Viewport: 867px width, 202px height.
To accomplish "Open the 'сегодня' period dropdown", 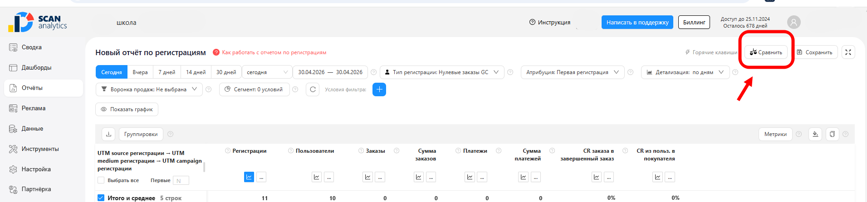I will [267, 72].
